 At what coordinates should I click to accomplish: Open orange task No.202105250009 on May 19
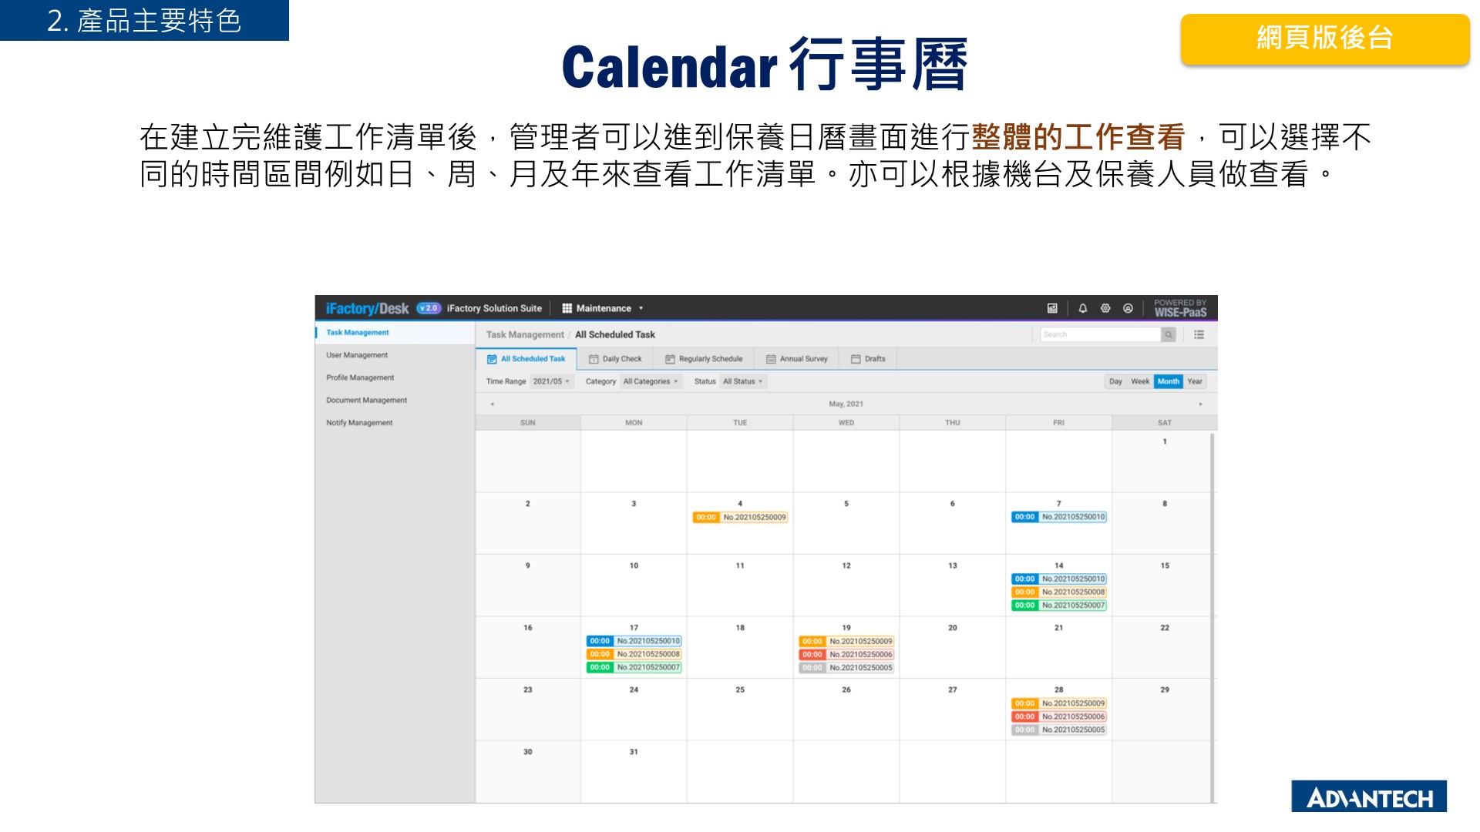846,641
